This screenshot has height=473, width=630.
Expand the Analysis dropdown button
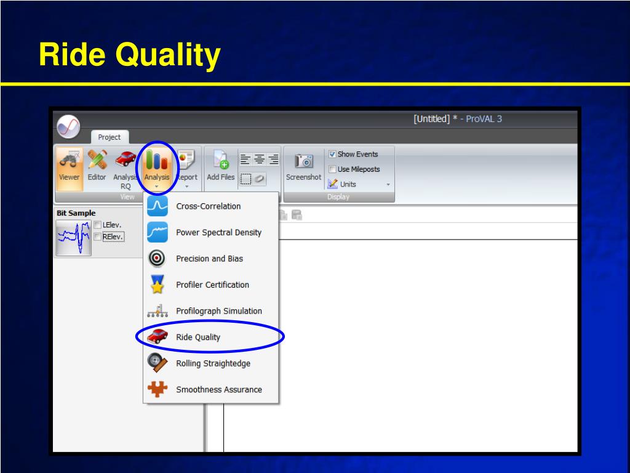click(x=157, y=169)
